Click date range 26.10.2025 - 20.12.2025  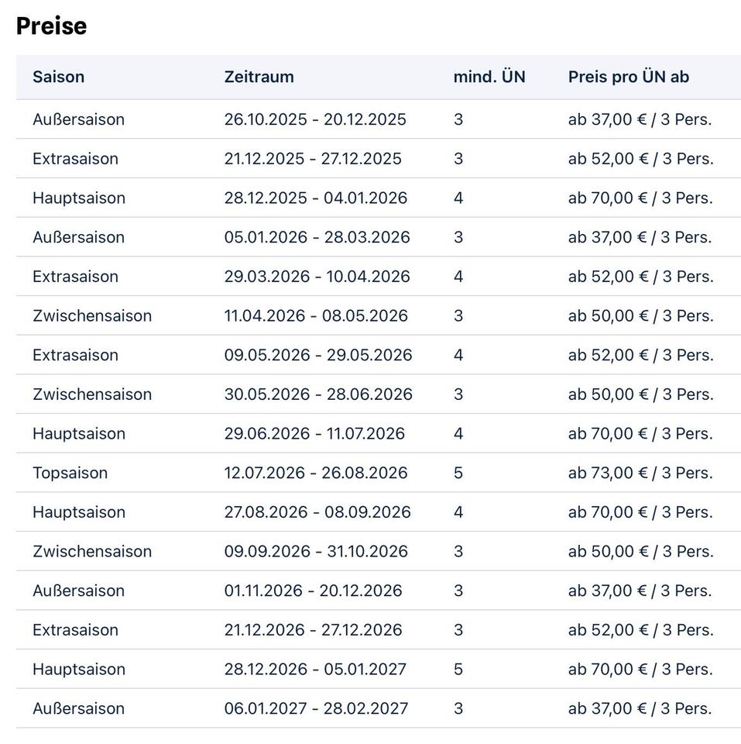click(315, 119)
